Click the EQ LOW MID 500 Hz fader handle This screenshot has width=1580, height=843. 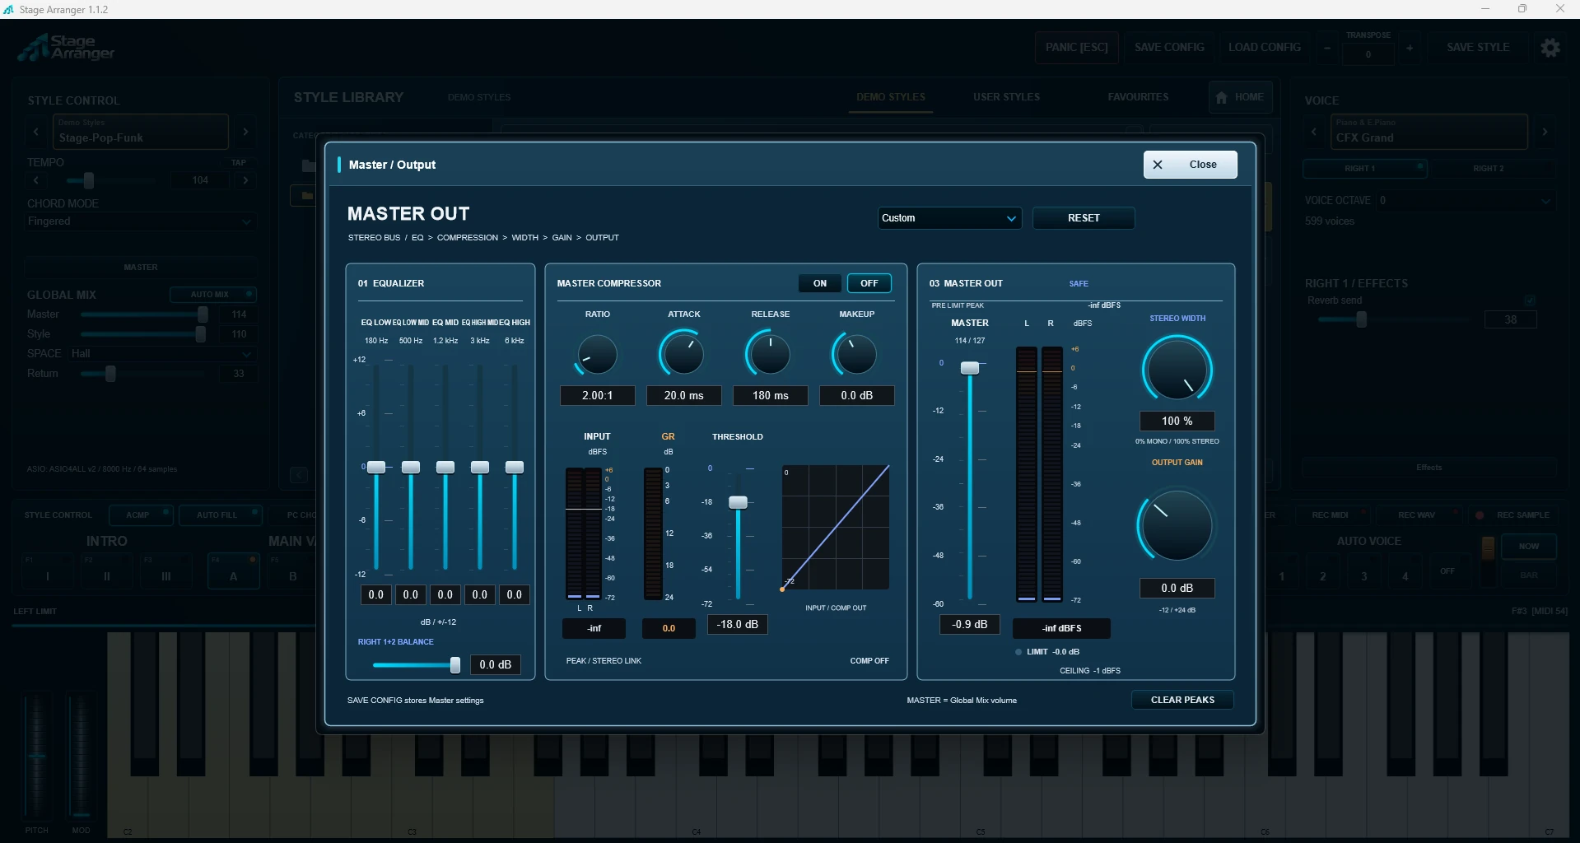(x=411, y=468)
